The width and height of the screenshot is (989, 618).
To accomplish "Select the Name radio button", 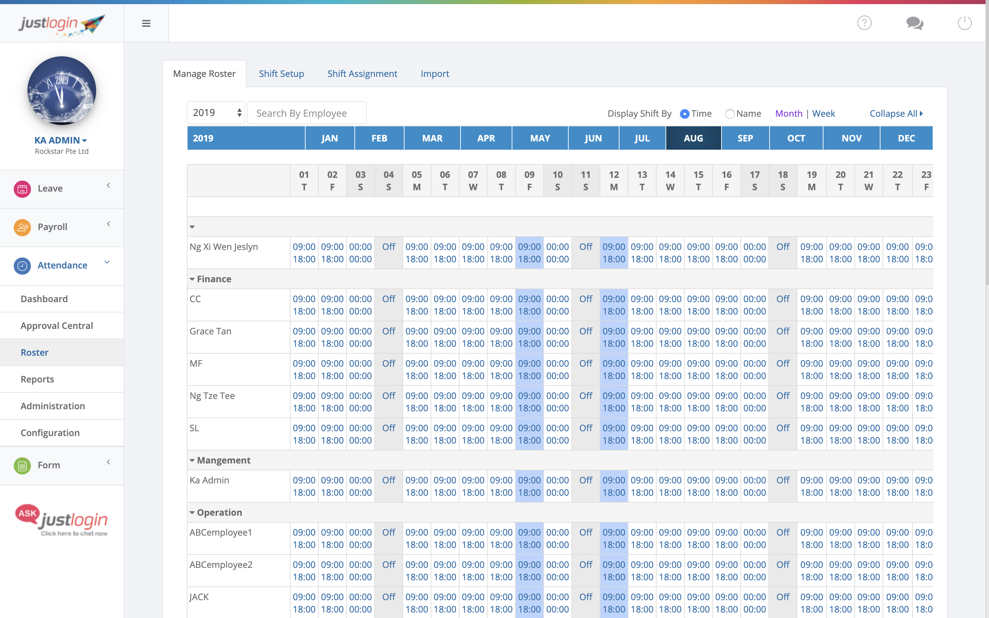I will (729, 114).
